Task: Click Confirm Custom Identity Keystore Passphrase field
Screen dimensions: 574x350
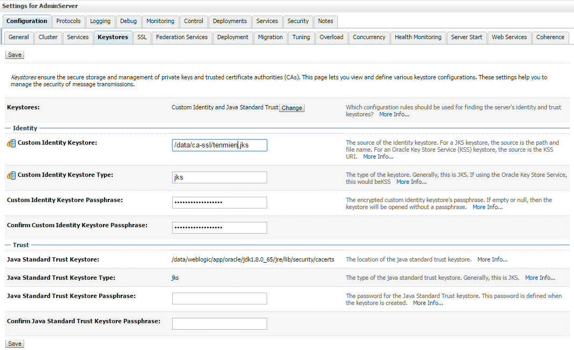Action: [219, 228]
